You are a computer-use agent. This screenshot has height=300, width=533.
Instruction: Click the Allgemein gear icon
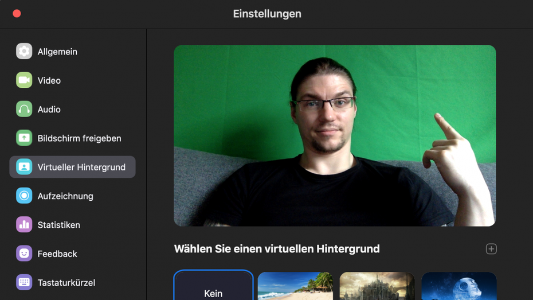click(x=24, y=52)
